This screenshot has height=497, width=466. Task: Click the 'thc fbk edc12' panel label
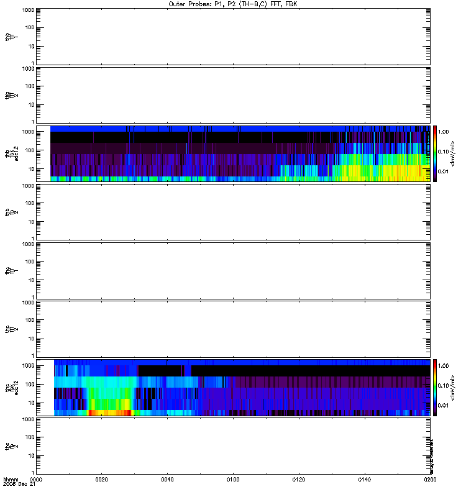12,388
